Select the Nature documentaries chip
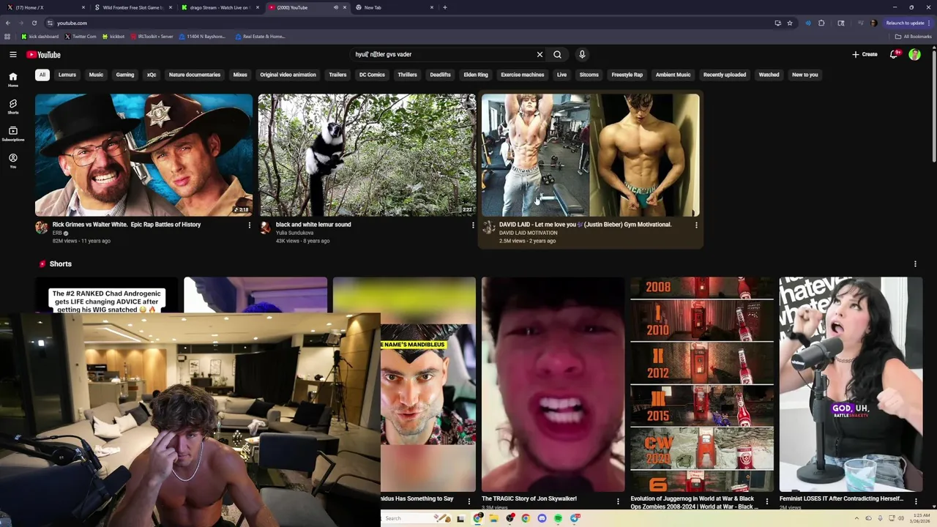The image size is (937, 527). [195, 75]
